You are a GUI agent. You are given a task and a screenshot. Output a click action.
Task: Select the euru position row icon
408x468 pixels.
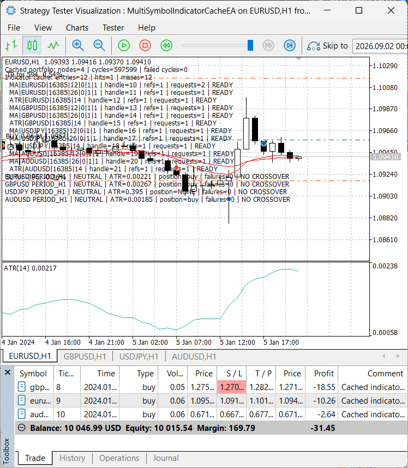tap(21, 400)
